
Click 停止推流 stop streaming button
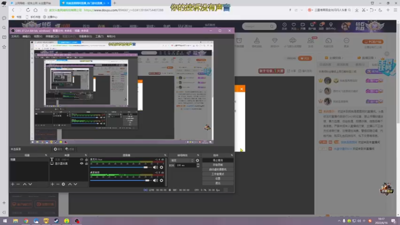217,160
